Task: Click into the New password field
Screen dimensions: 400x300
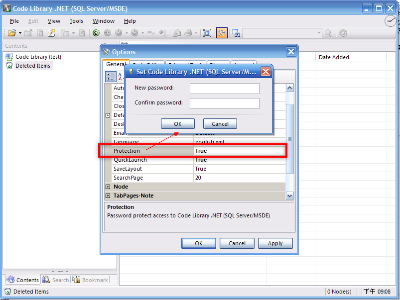Action: (225, 89)
